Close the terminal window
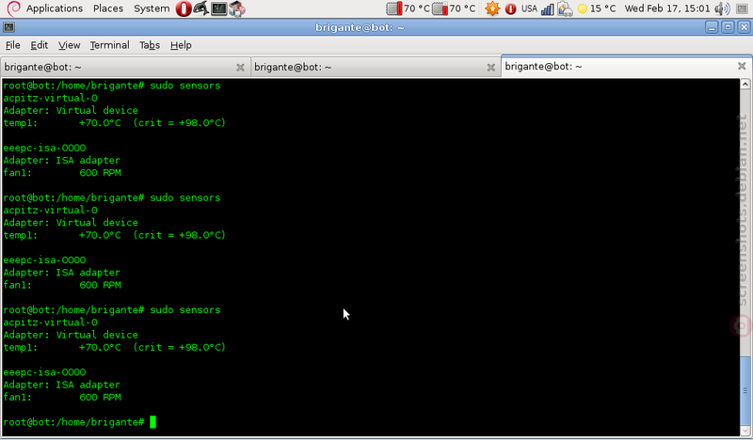 [x=744, y=27]
